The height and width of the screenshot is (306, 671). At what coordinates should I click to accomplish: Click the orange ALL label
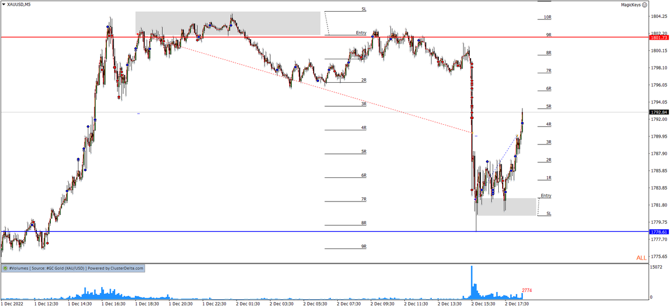click(641, 258)
